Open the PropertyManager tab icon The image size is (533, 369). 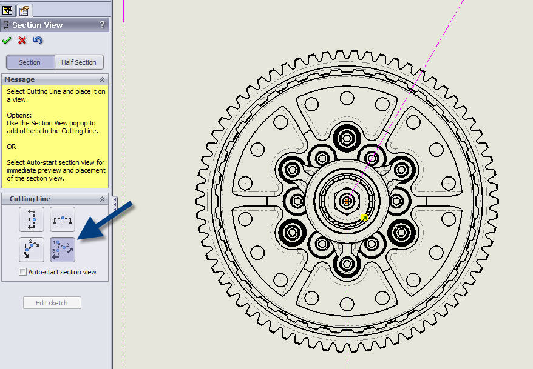24,10
